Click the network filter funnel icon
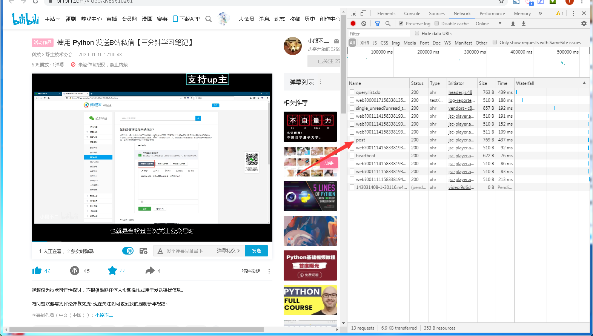Viewport: 593px width, 336px height. (378, 23)
